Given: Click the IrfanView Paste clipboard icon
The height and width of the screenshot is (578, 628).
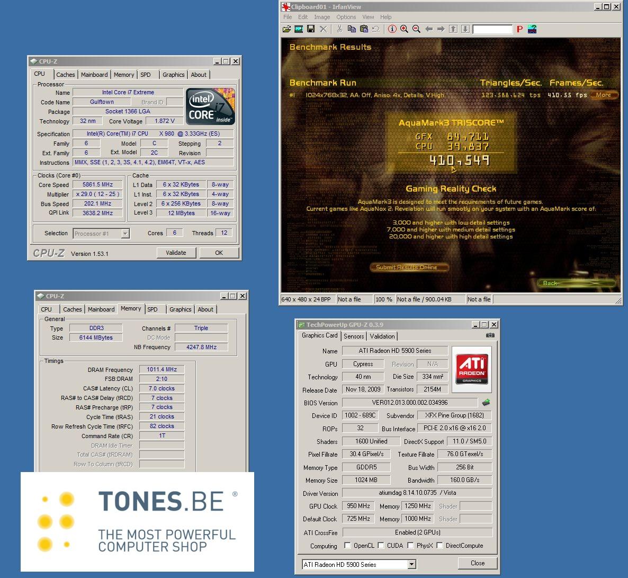Looking at the screenshot, I should point(364,29).
